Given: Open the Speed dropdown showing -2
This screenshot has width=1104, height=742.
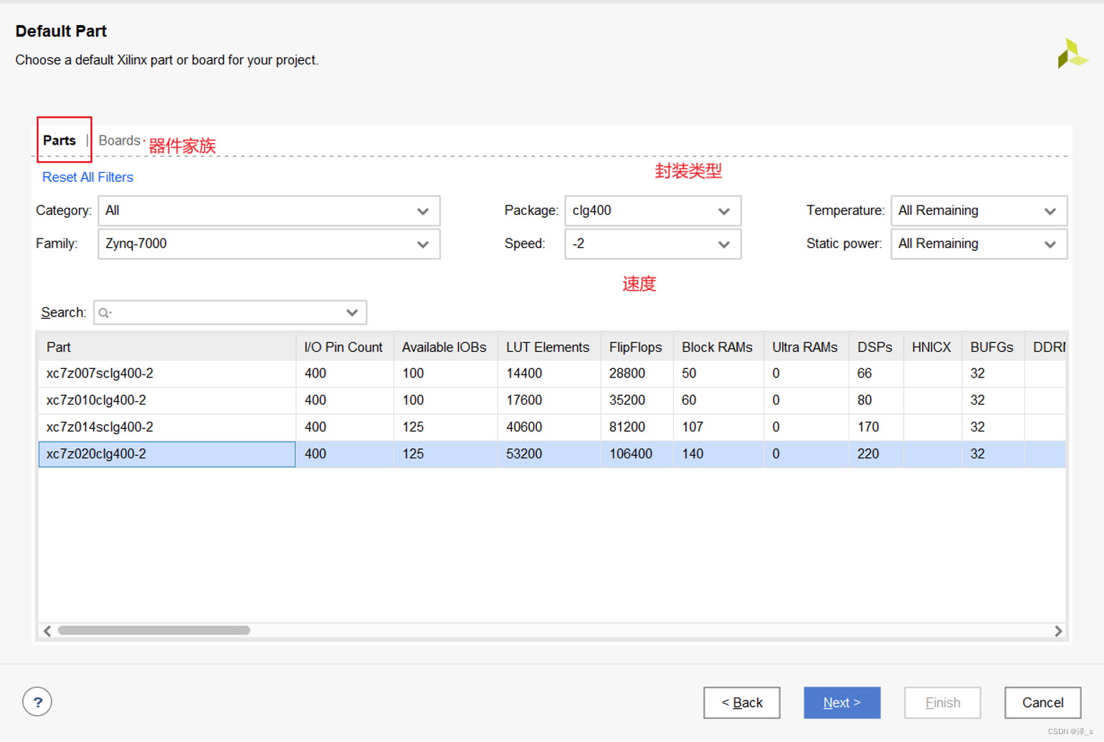Looking at the screenshot, I should tap(652, 244).
